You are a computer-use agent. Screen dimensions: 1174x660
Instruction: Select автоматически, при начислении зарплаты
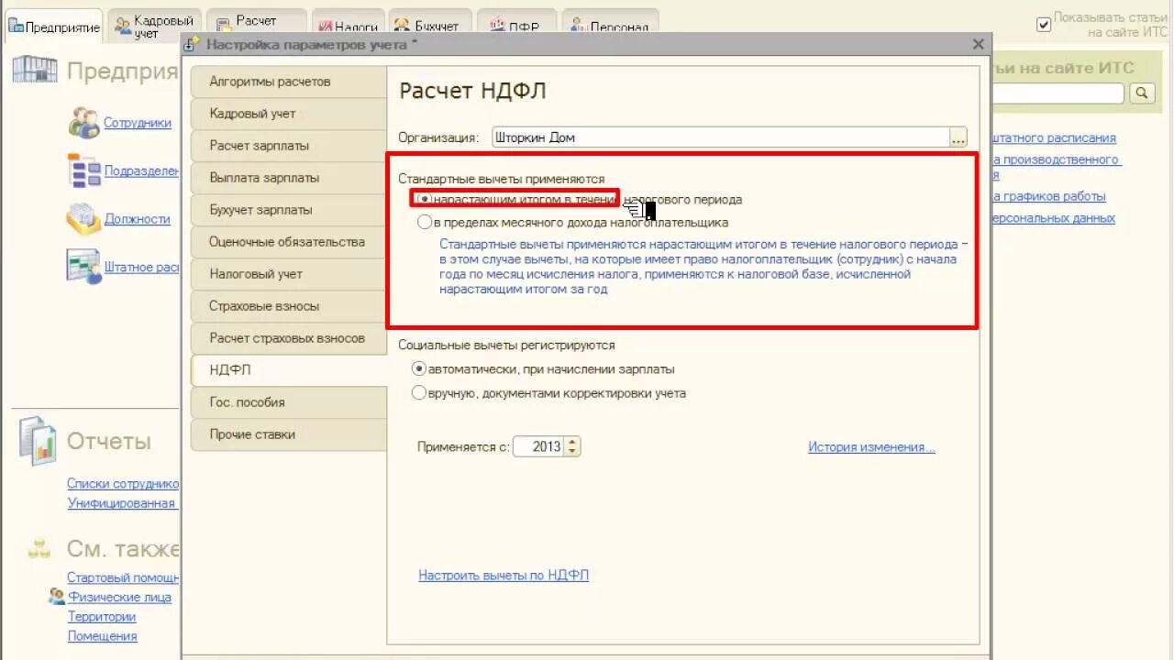tap(419, 369)
